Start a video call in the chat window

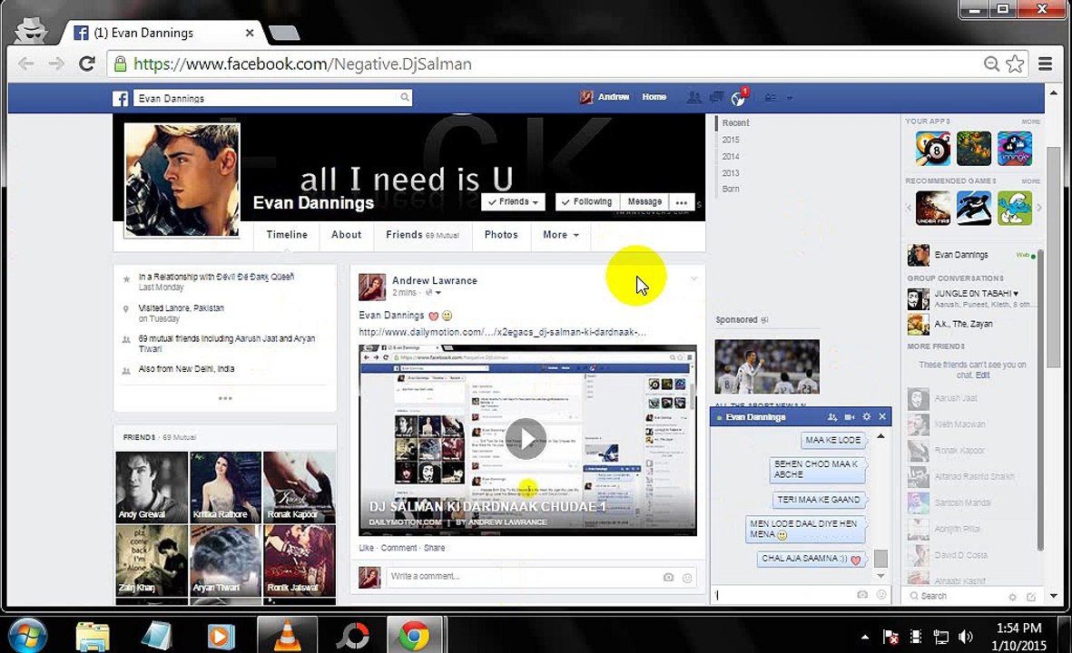pyautogui.click(x=849, y=416)
